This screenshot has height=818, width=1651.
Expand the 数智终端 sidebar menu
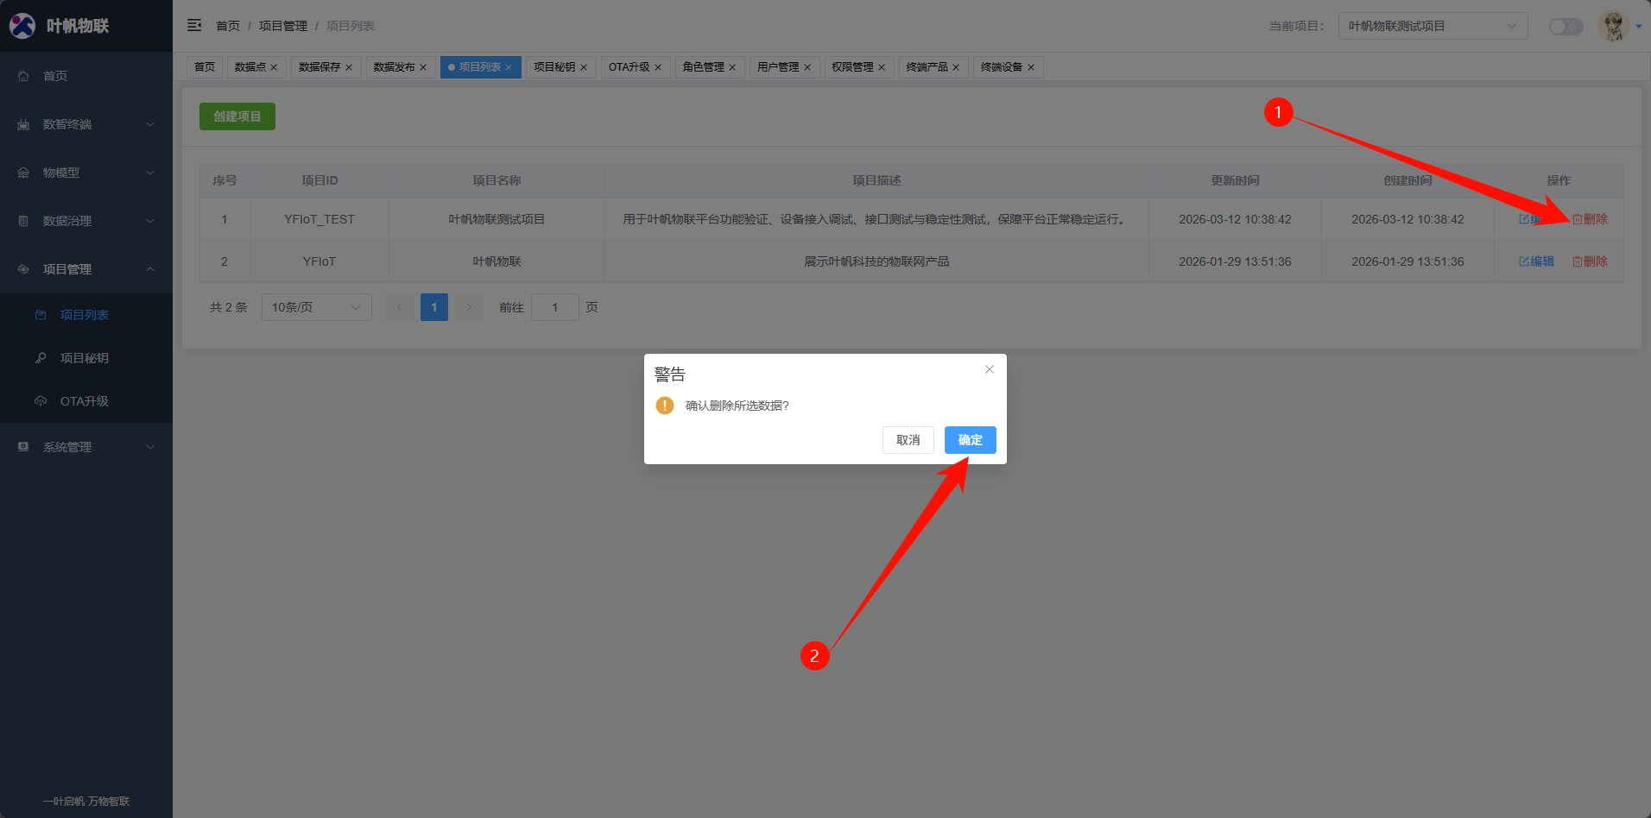pyautogui.click(x=86, y=124)
